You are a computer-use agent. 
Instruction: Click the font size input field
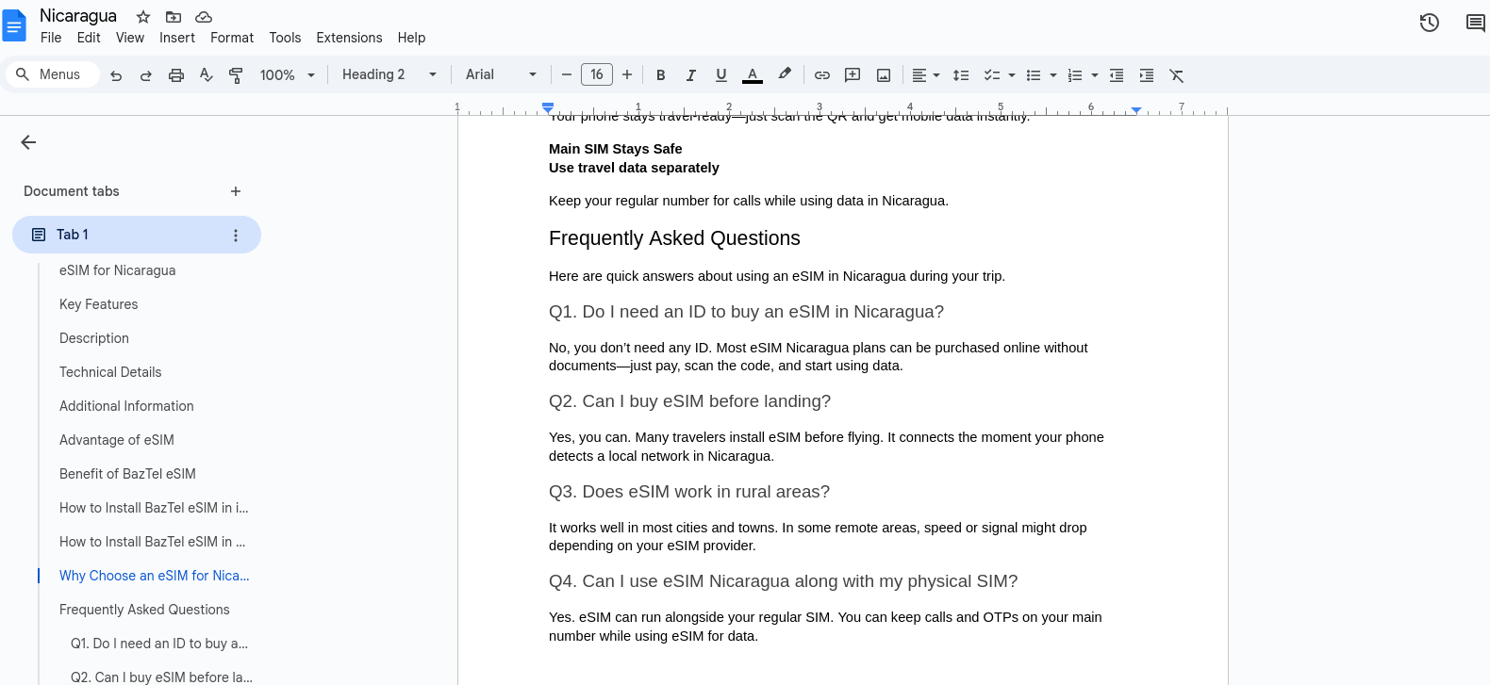(597, 75)
